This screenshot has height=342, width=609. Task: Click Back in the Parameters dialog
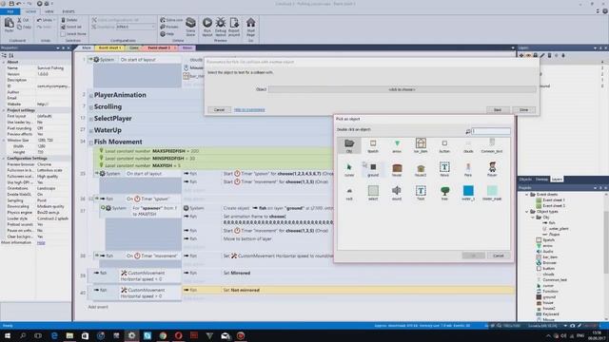click(497, 110)
